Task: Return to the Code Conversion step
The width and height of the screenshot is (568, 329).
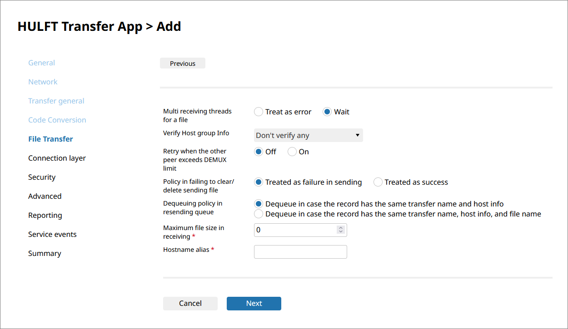Action: pyautogui.click(x=57, y=120)
